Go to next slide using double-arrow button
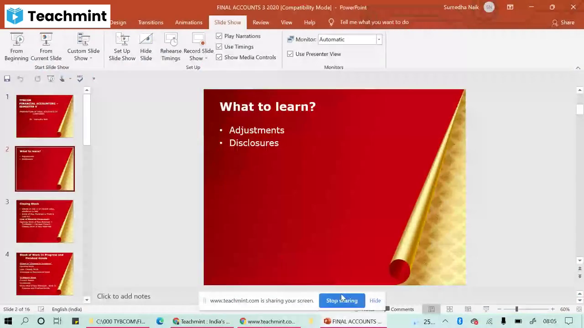Screen dimensions: 584x328 [580, 276]
